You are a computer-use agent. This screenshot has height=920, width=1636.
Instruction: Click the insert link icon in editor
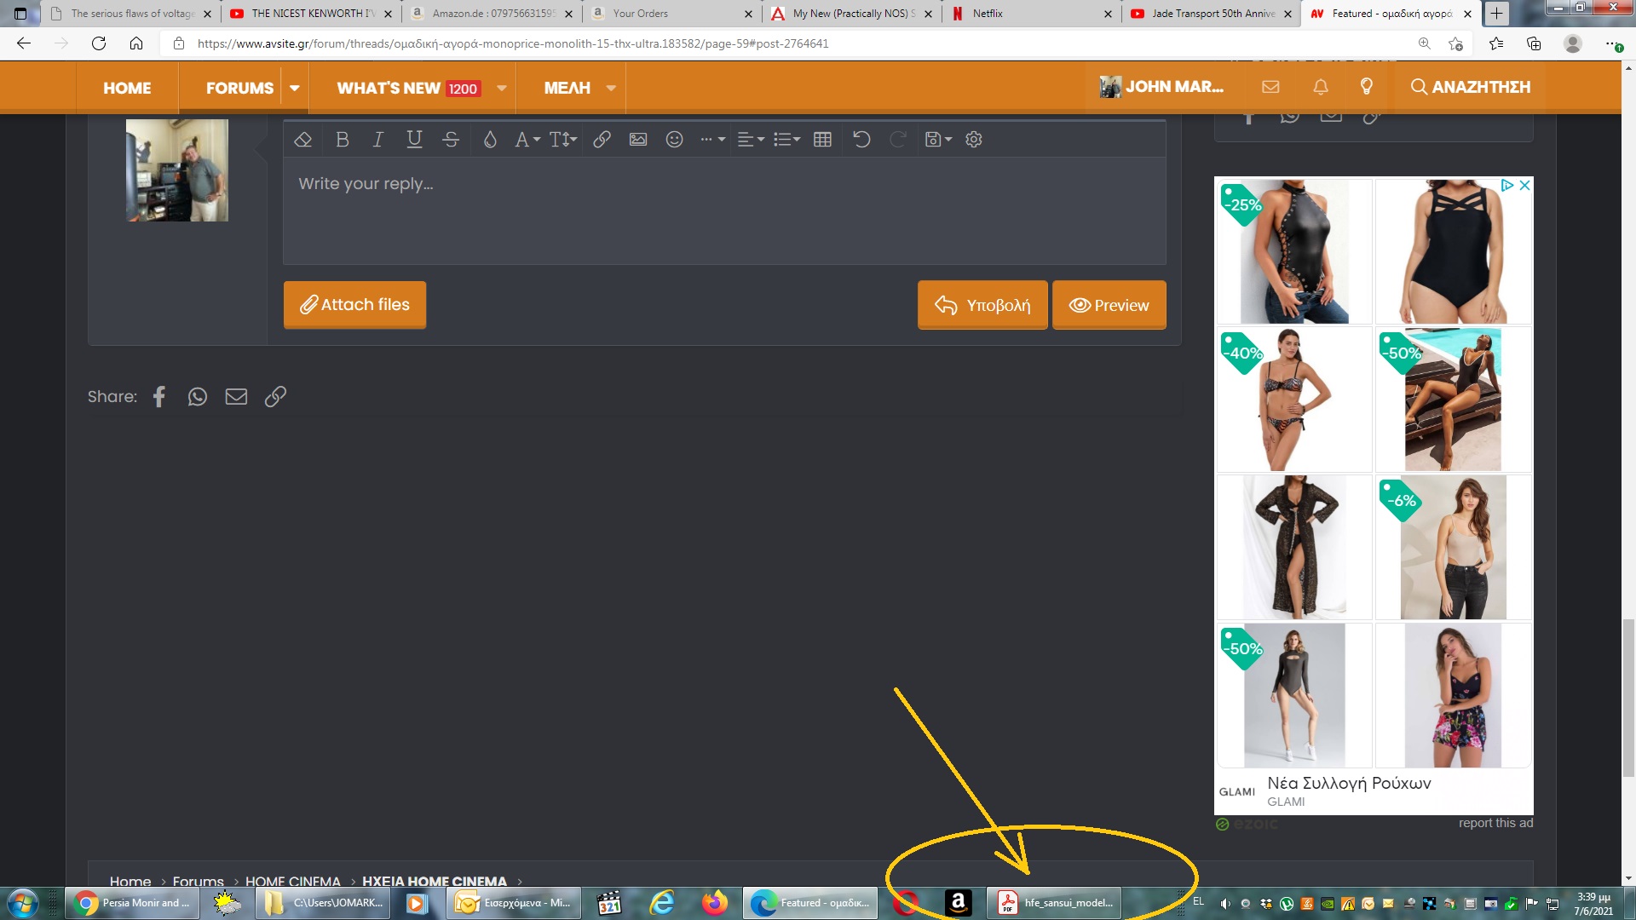(x=602, y=140)
